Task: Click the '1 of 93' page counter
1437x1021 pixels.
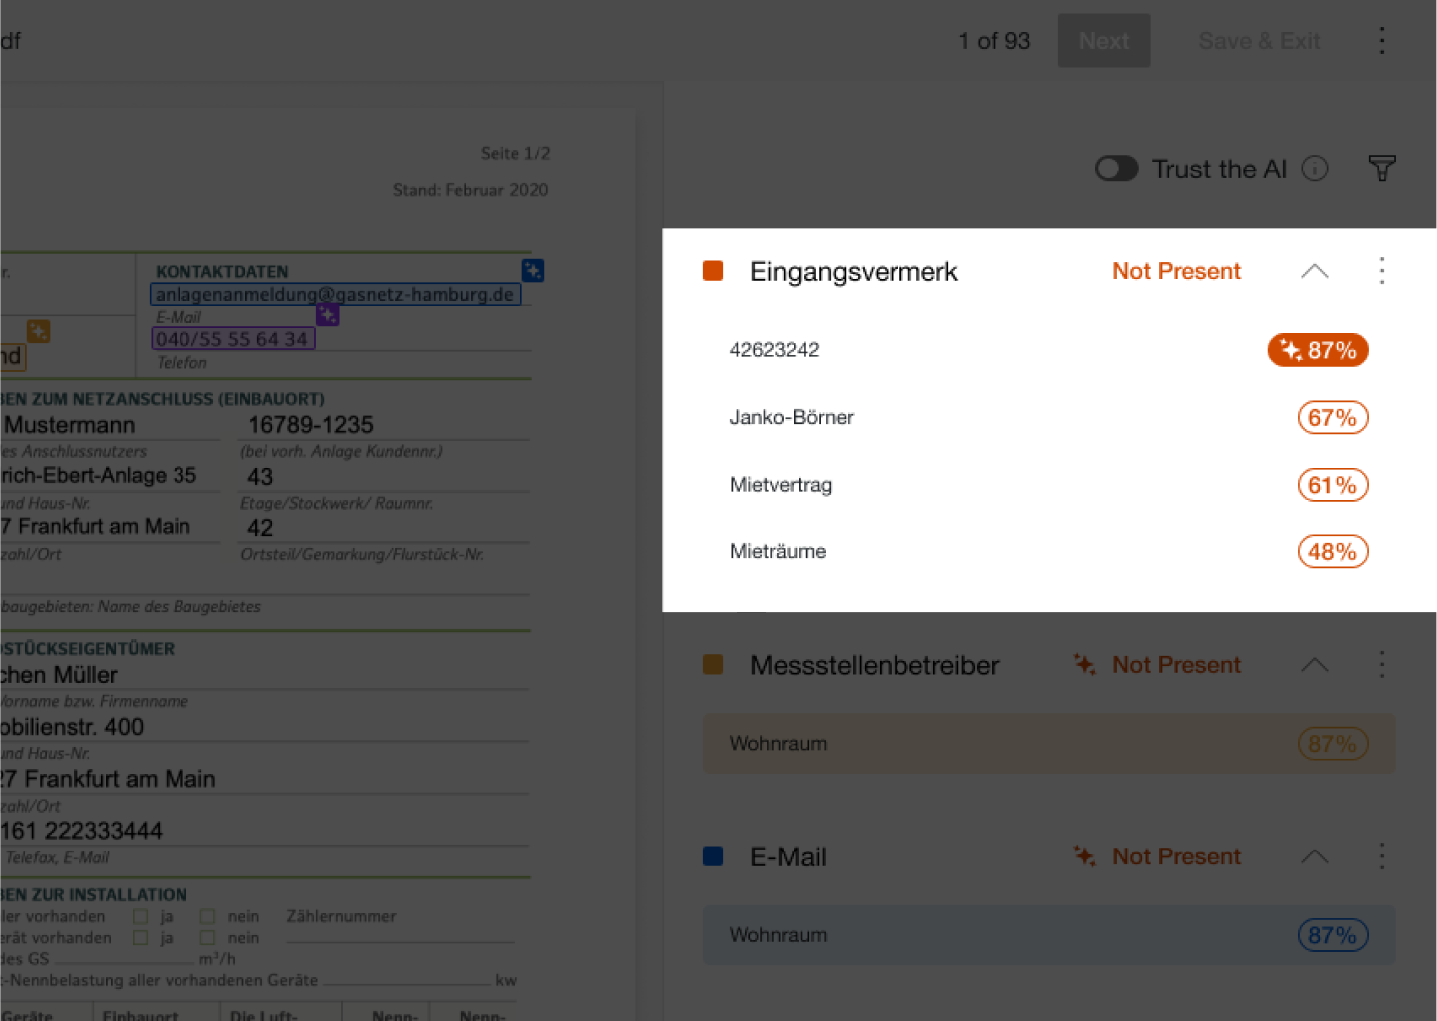Action: (x=994, y=41)
